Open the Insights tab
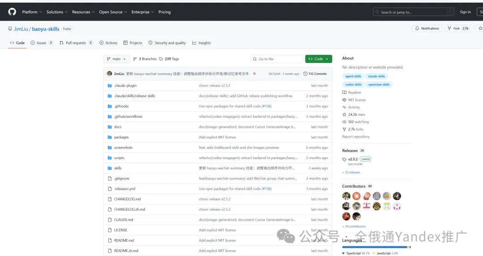This screenshot has height=256, width=483. (x=201, y=43)
